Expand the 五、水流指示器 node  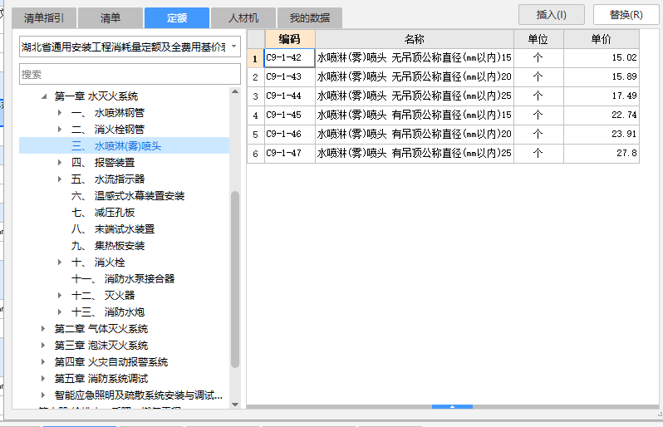point(60,179)
